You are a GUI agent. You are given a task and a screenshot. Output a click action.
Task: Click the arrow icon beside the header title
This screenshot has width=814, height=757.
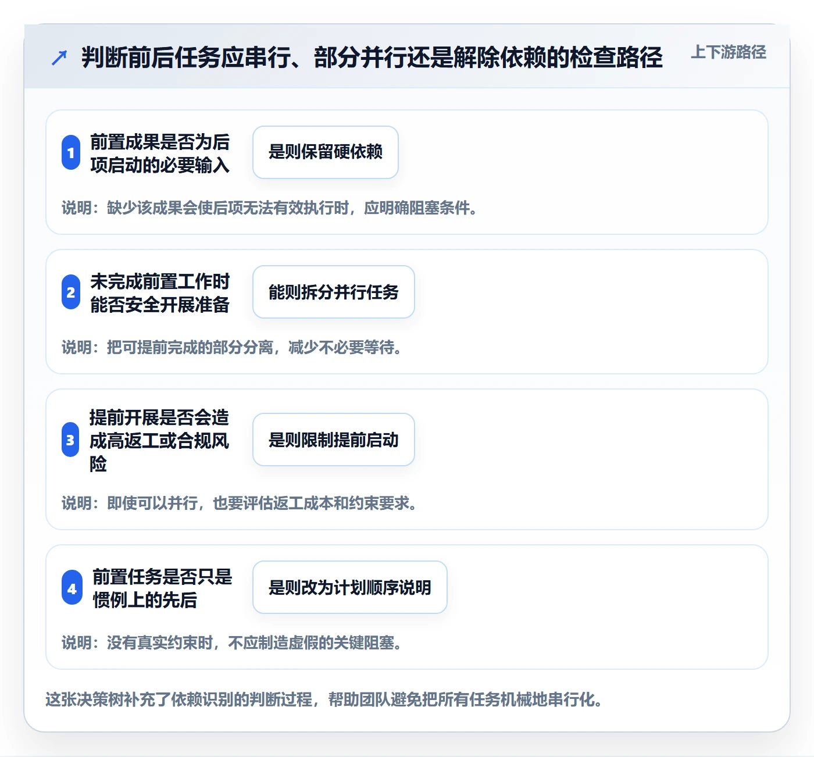[59, 58]
